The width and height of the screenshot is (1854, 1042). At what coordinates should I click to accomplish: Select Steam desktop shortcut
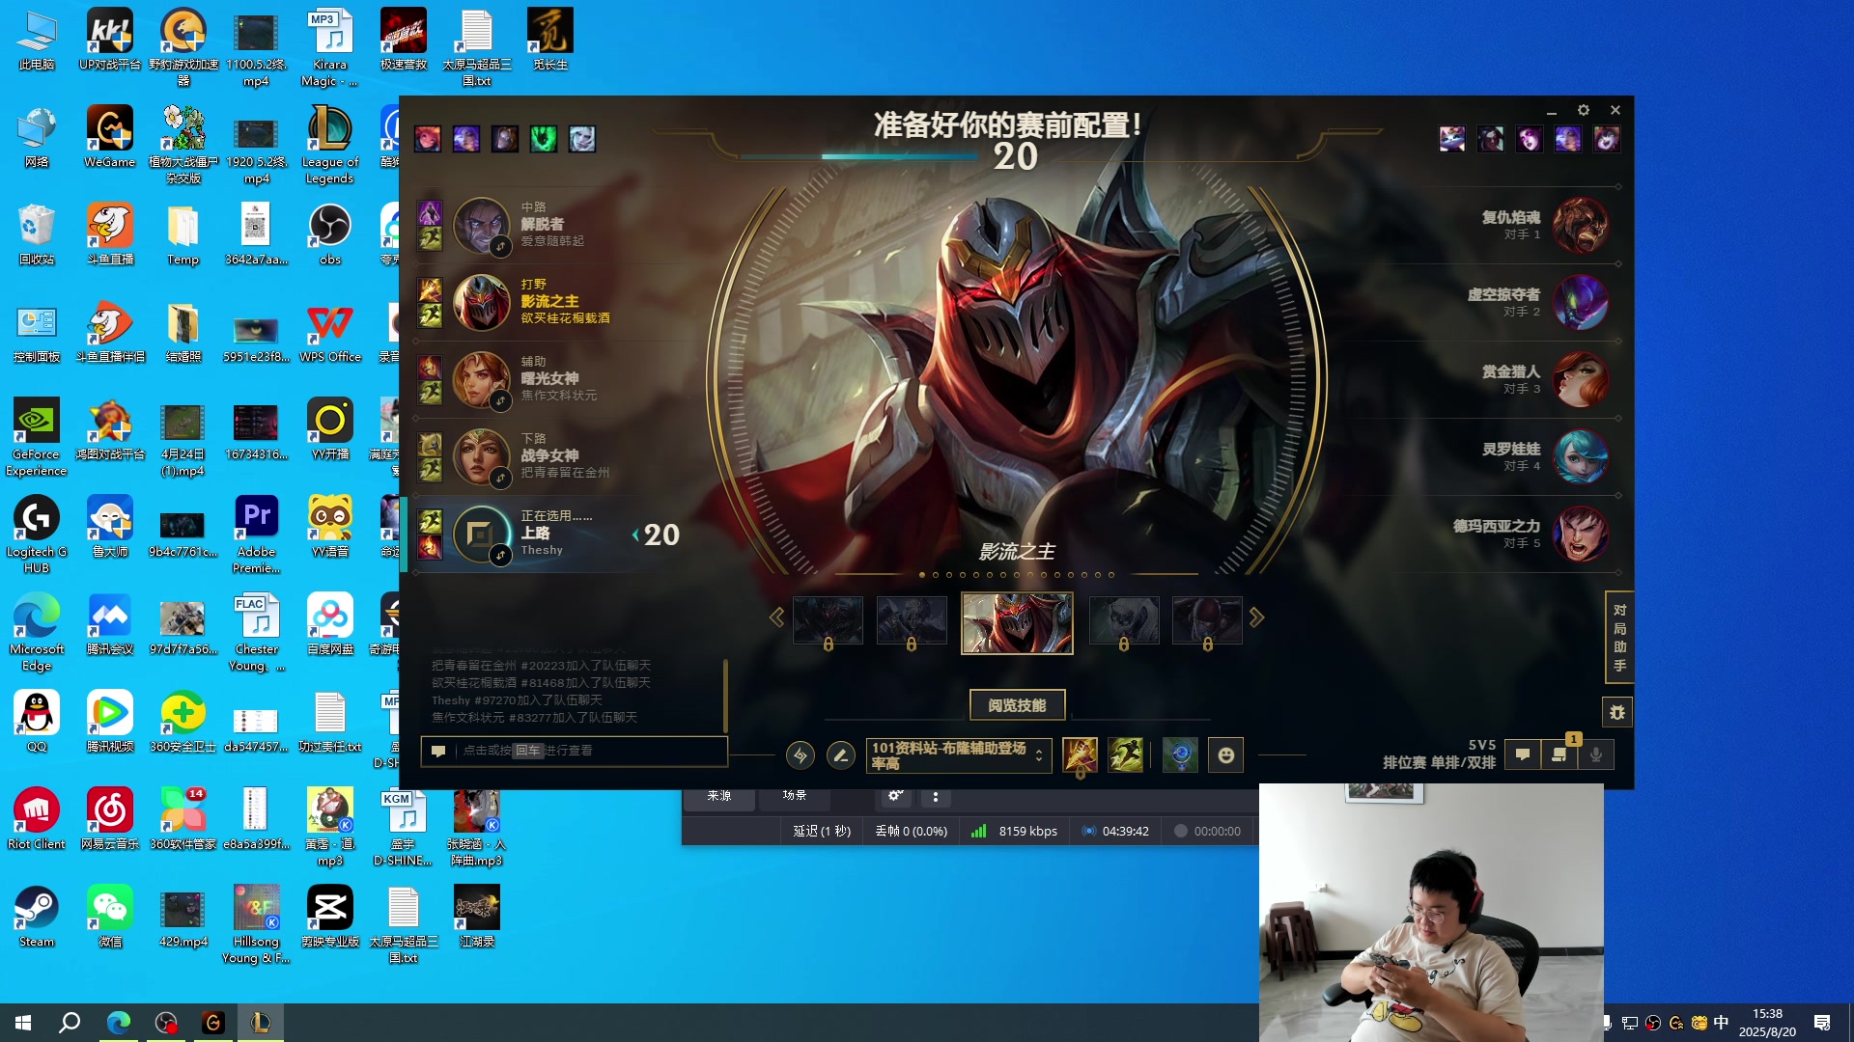tap(37, 918)
